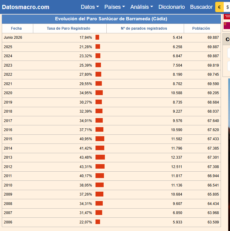The width and height of the screenshot is (230, 231).
Task: Select the 2015 year cell
Action: pyautogui.click(x=8, y=139)
